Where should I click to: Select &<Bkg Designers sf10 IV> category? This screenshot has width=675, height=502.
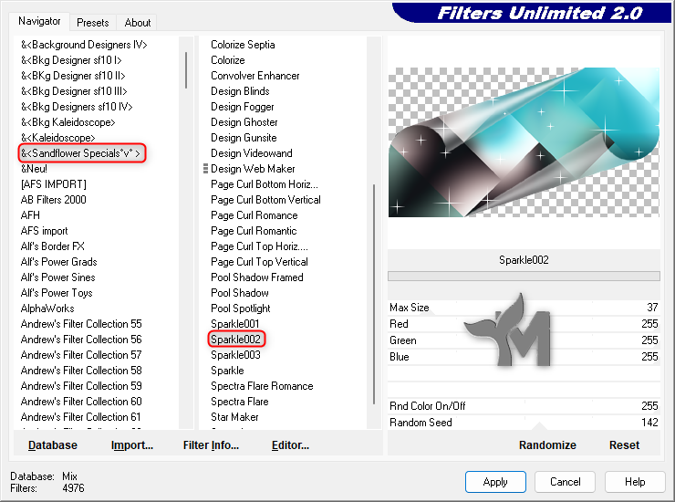[77, 107]
